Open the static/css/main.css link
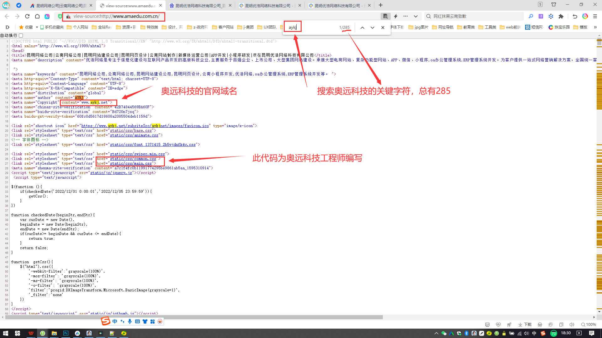This screenshot has width=602, height=338. (131, 163)
